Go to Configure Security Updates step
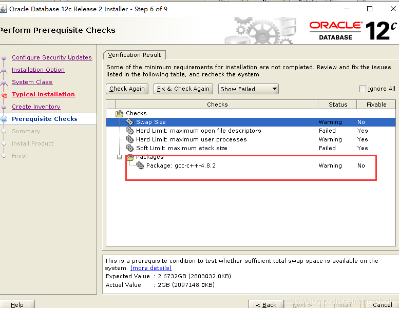 pos(52,57)
